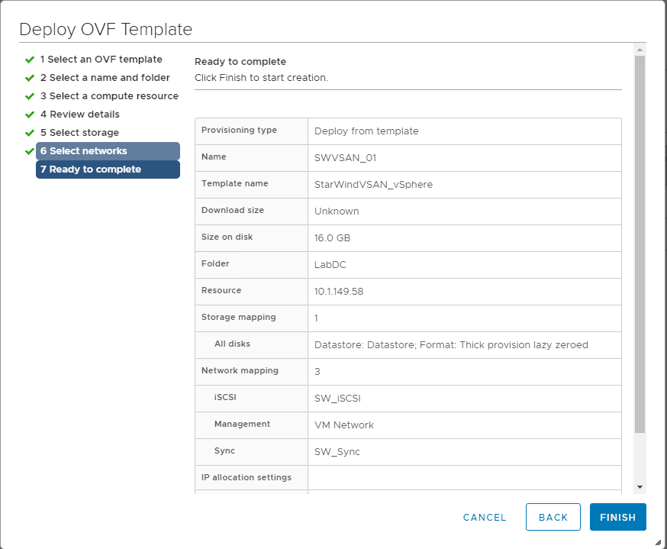Screen dimensions: 667x549
Task: Open step 2 Select a name and folder
Action: tap(105, 78)
